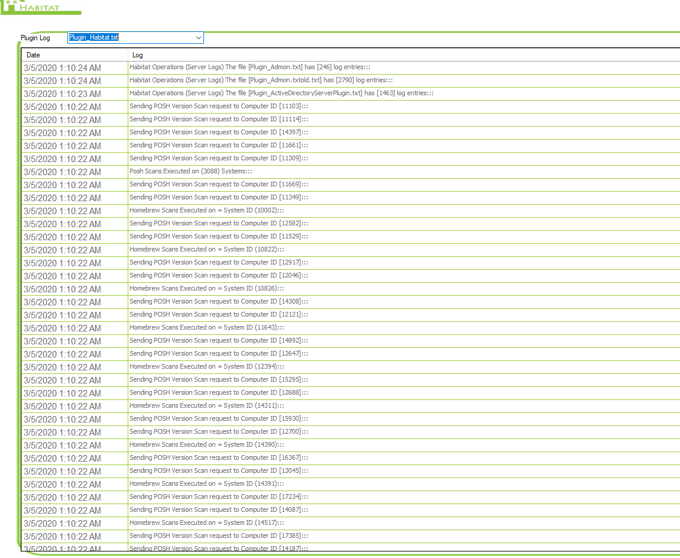Select the Homebrew Scans System ID (14390) entry
Viewport: 680px width, 558px height.
coord(206,445)
